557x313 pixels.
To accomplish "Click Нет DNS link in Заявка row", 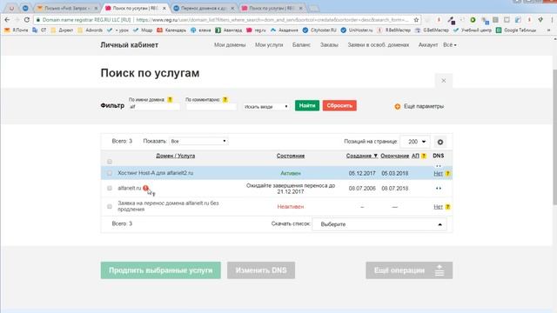I will pyautogui.click(x=438, y=207).
